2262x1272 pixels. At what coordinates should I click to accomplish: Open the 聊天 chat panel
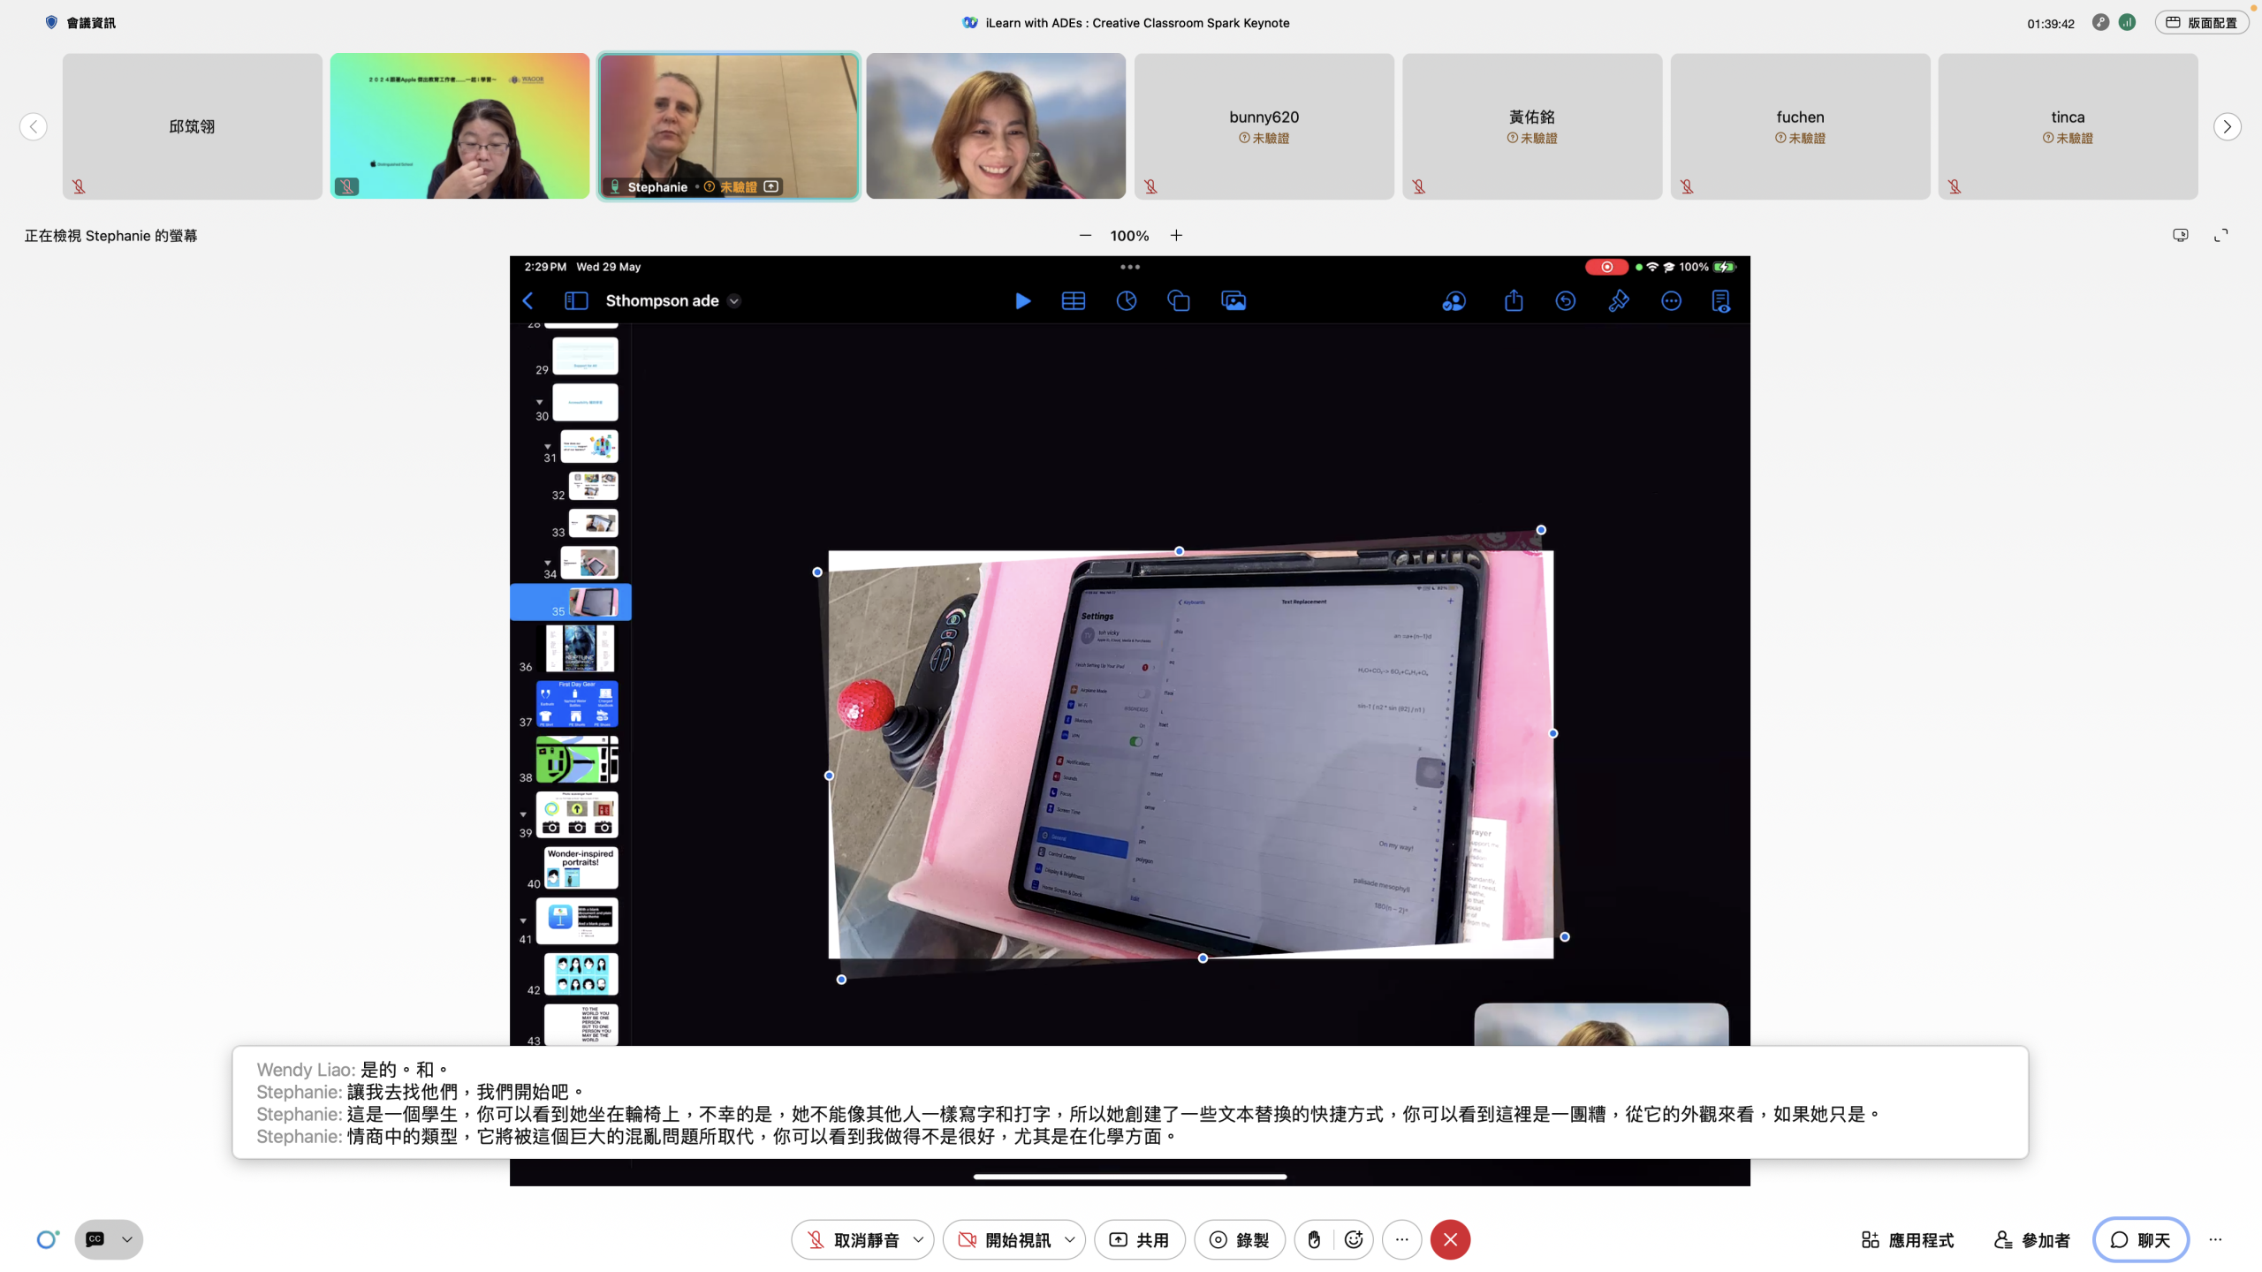2140,1239
